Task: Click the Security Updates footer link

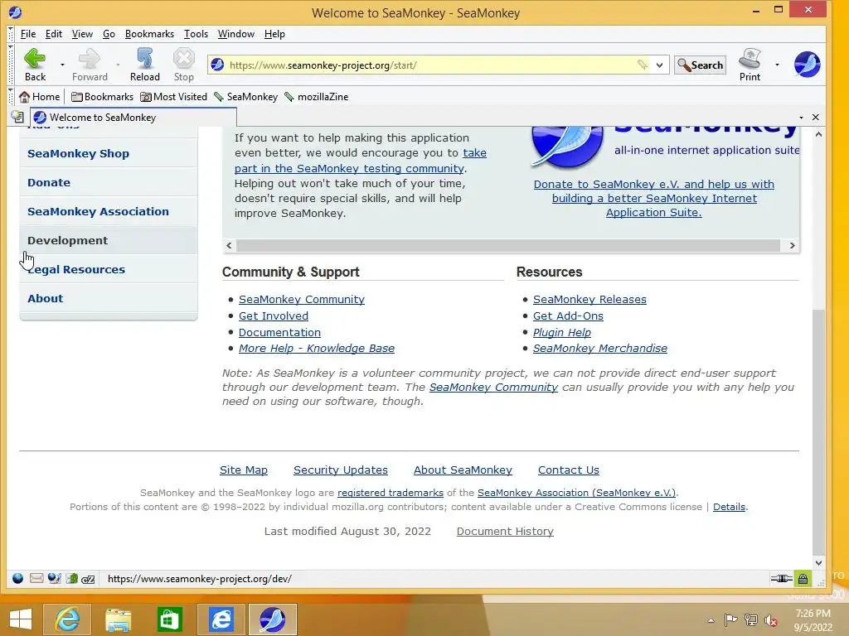Action: (x=341, y=470)
